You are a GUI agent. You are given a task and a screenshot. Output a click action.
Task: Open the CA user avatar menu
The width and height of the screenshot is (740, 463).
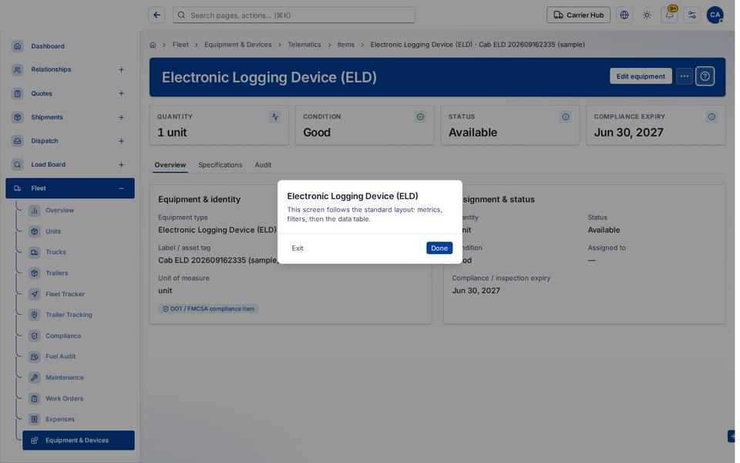pos(715,15)
